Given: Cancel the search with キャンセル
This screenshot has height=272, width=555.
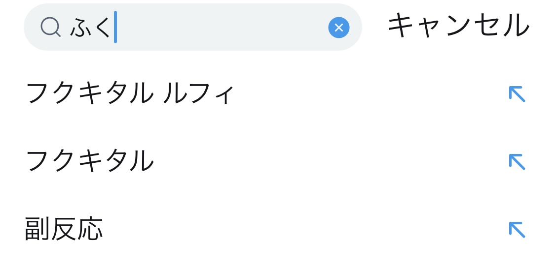Looking at the screenshot, I should [x=458, y=26].
